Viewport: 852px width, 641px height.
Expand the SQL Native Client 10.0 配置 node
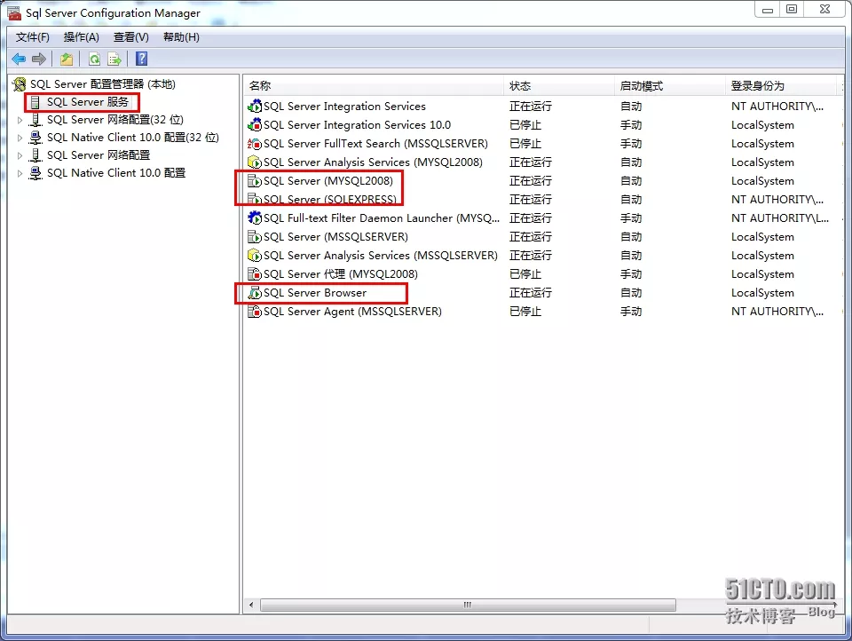[x=20, y=173]
